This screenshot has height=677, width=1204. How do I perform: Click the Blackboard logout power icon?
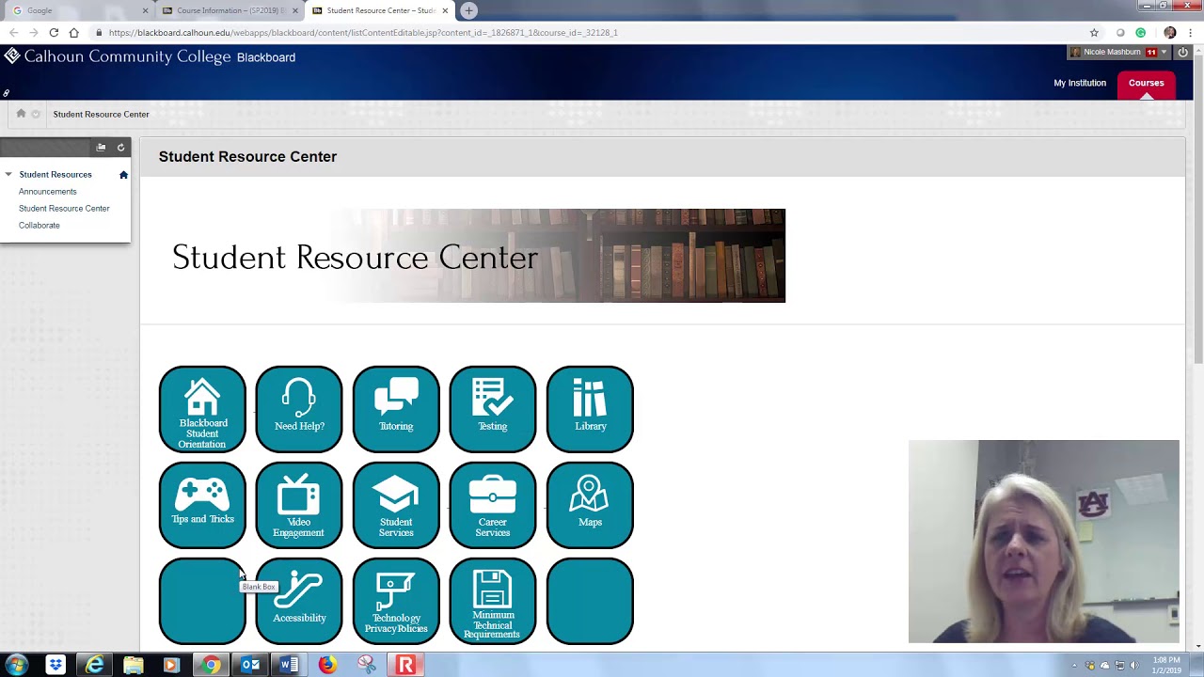[x=1183, y=53]
